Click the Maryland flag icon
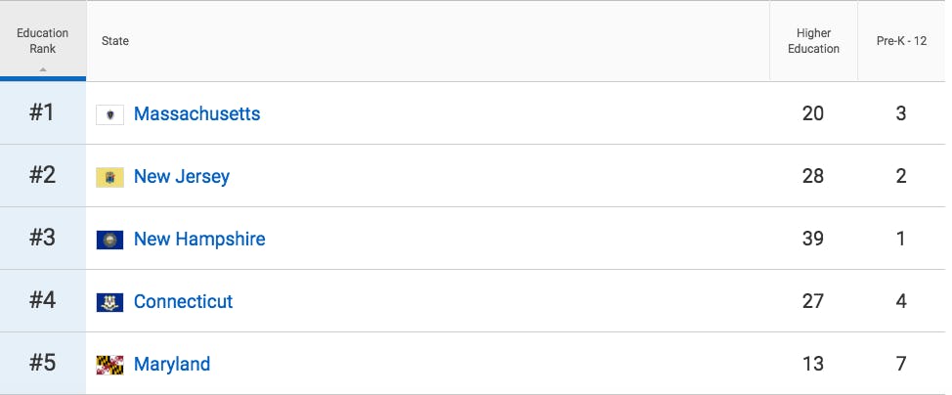Image resolution: width=952 pixels, height=395 pixels. click(109, 365)
